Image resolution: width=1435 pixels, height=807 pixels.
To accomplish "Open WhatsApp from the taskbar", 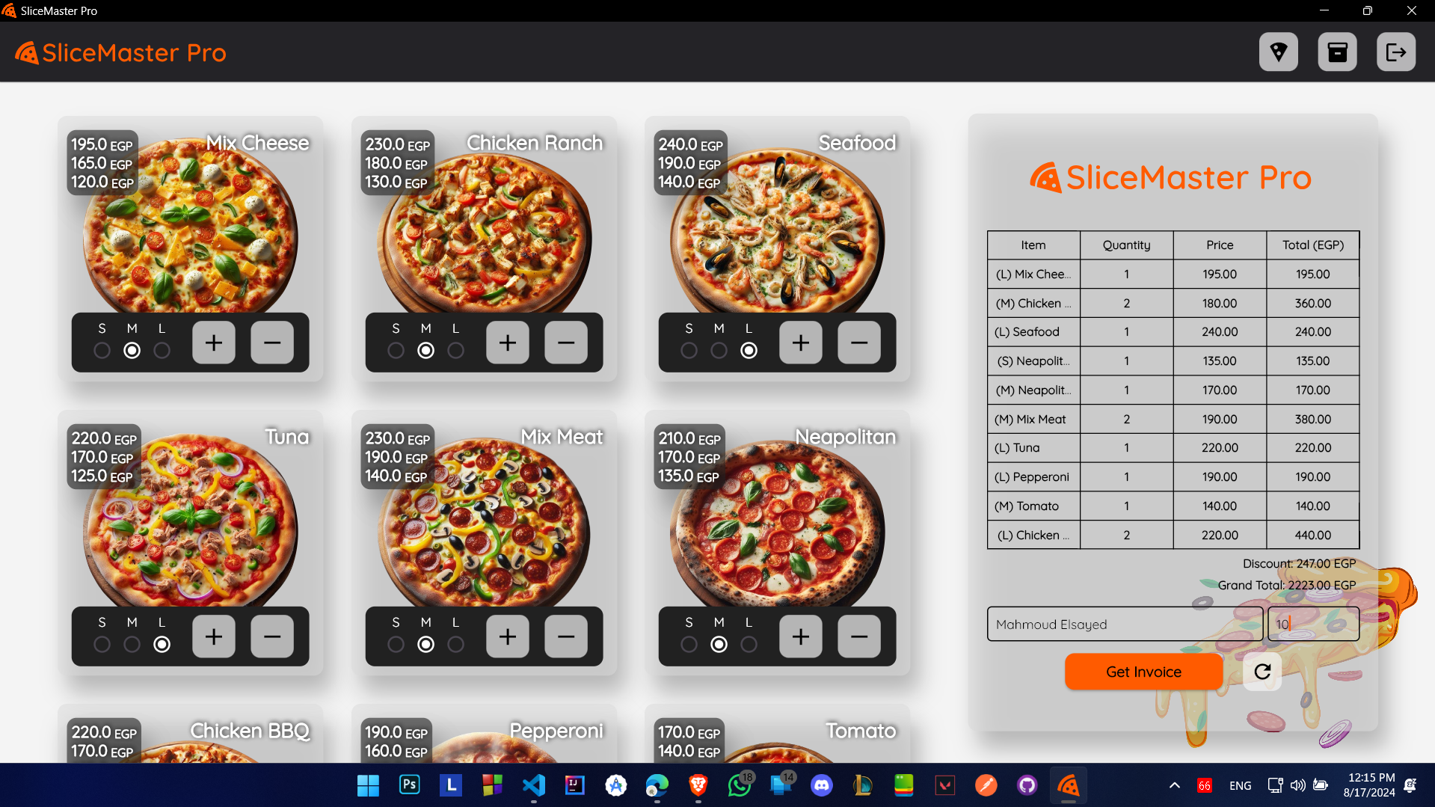I will click(x=740, y=785).
